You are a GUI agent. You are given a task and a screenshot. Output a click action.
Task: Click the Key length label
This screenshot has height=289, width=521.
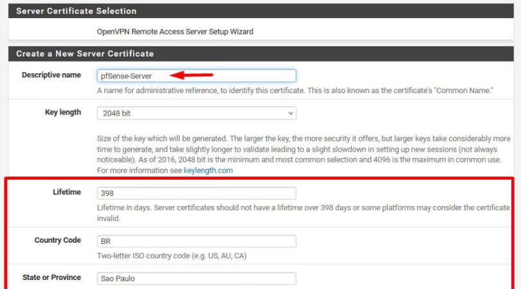63,112
